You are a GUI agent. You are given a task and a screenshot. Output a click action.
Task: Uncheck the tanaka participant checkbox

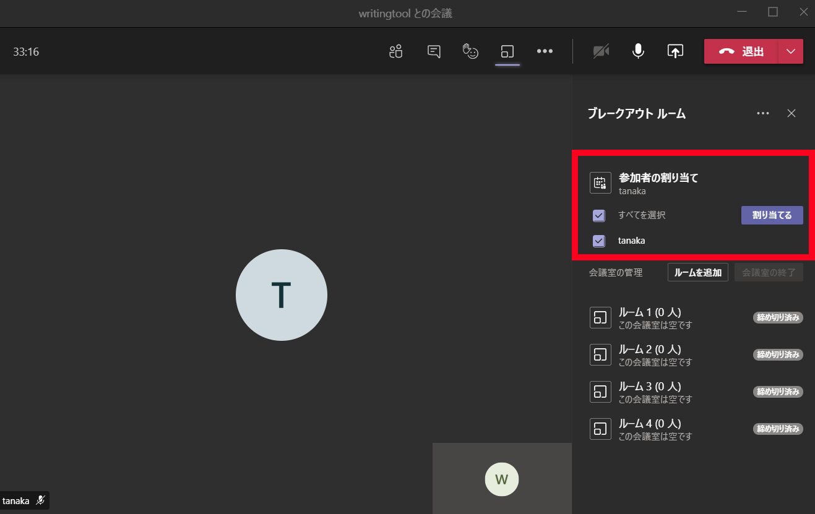point(599,241)
